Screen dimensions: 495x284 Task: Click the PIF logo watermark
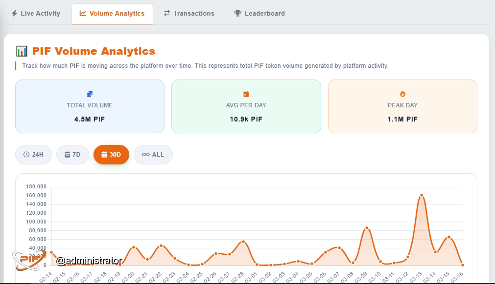29,260
